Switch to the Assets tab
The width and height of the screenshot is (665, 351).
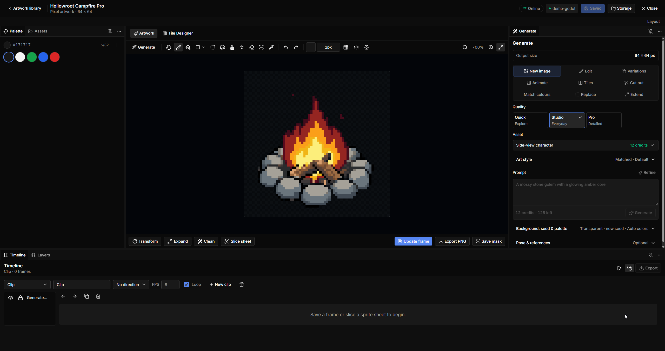38,31
